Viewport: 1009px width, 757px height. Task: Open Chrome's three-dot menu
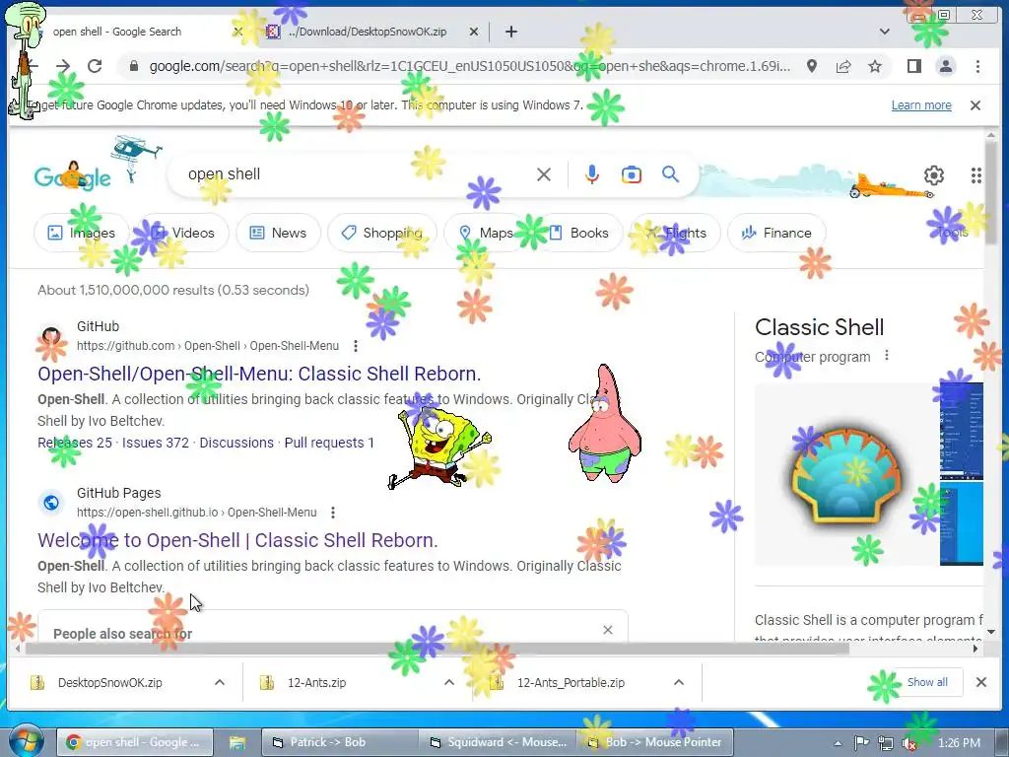point(977,66)
